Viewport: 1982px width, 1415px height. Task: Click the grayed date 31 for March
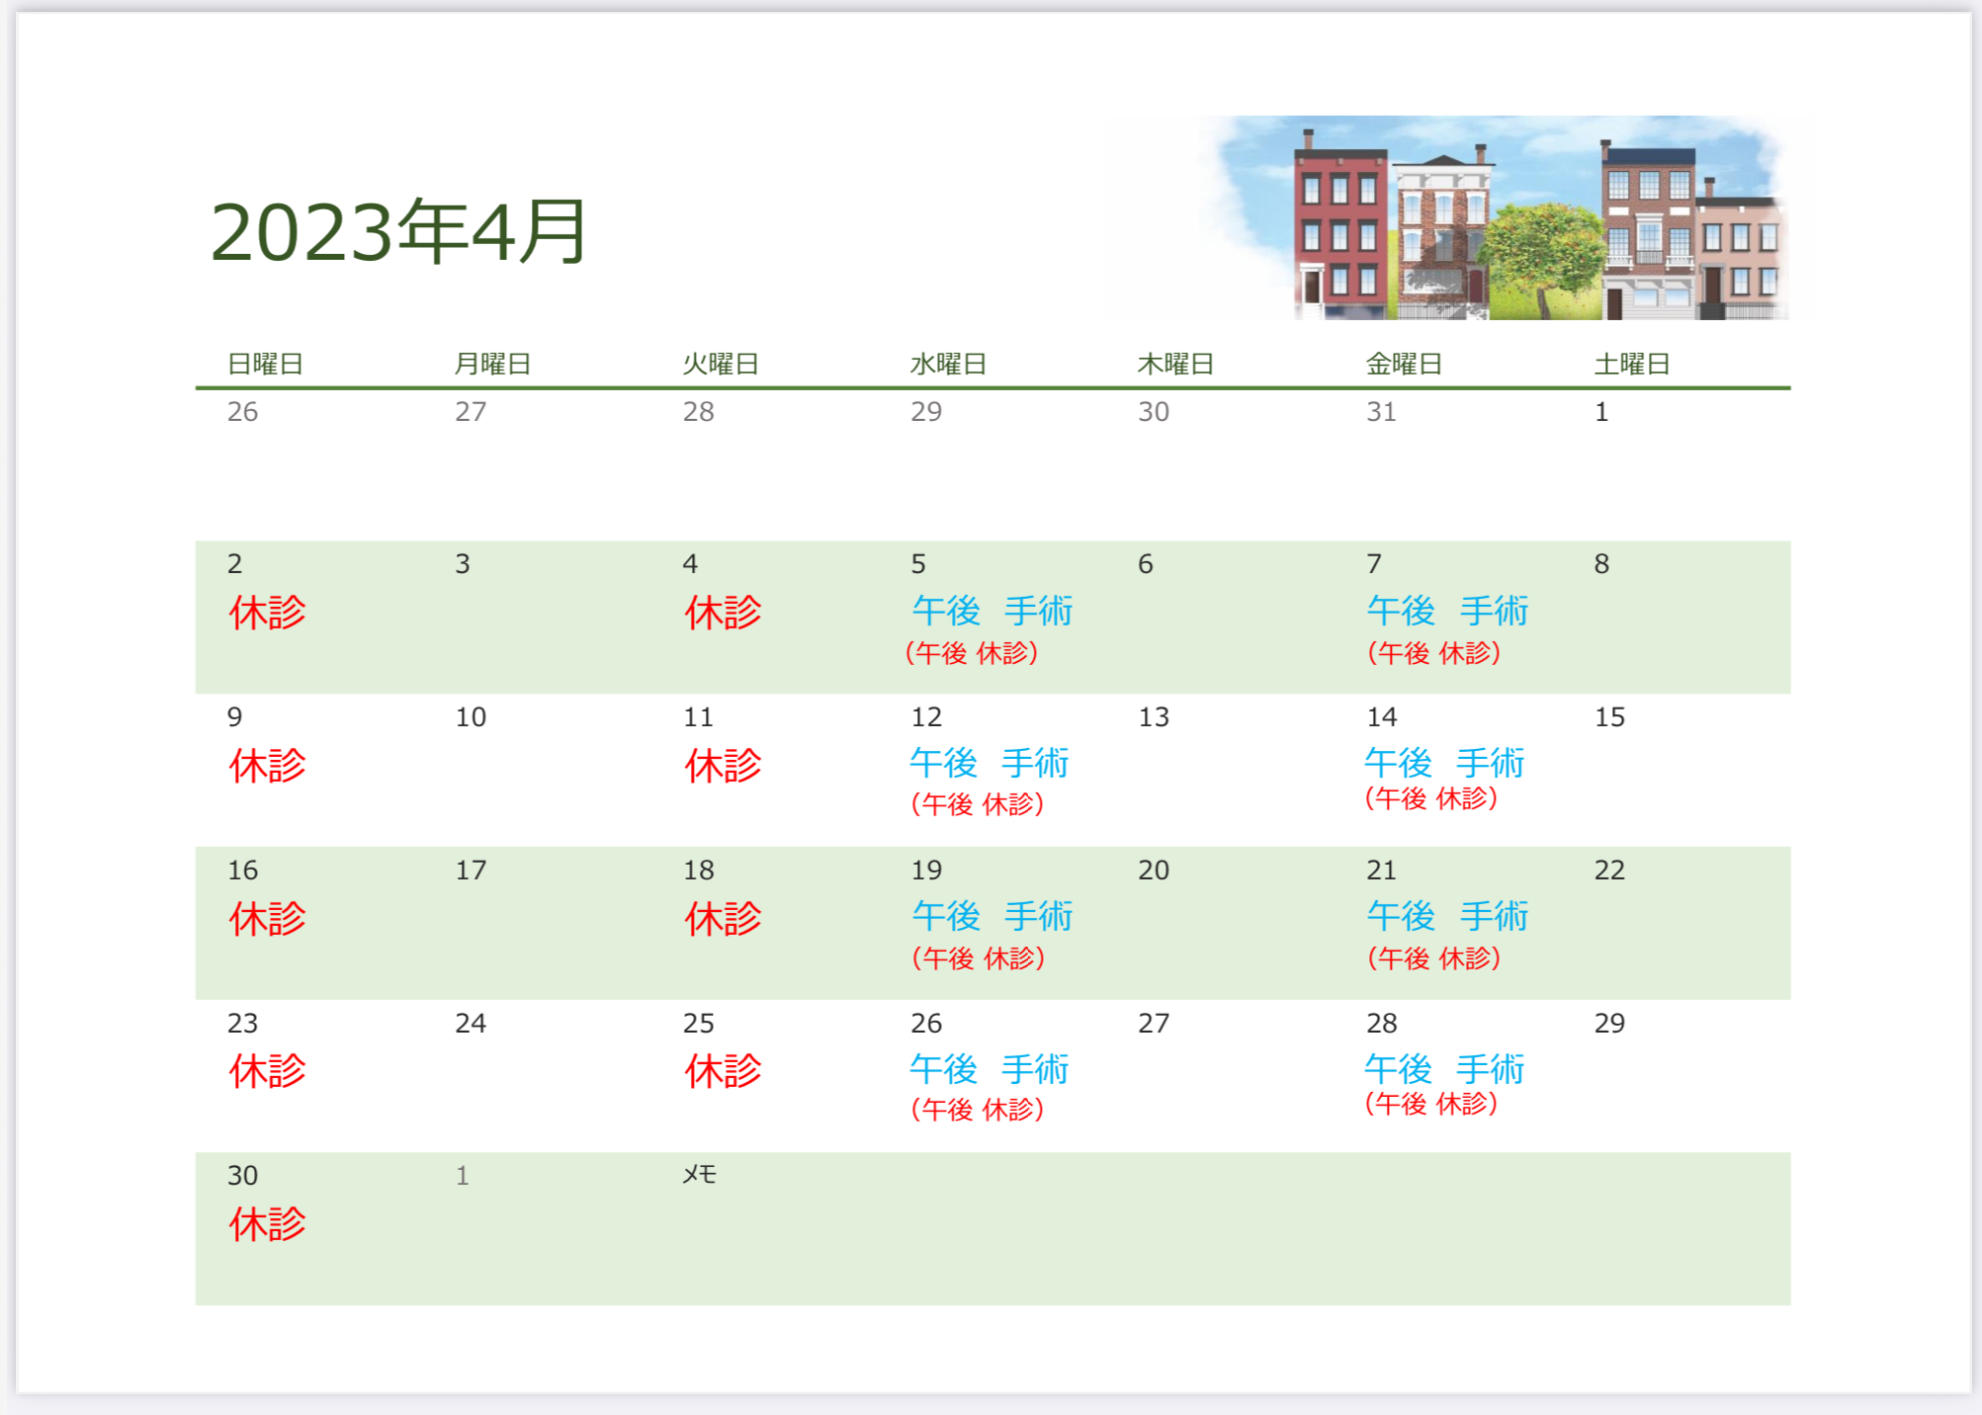(x=1381, y=412)
